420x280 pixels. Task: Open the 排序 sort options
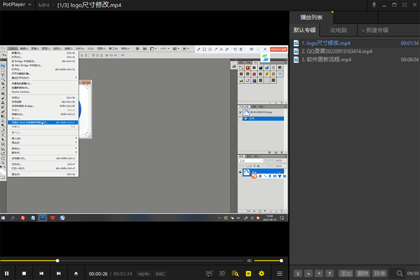click(x=380, y=274)
